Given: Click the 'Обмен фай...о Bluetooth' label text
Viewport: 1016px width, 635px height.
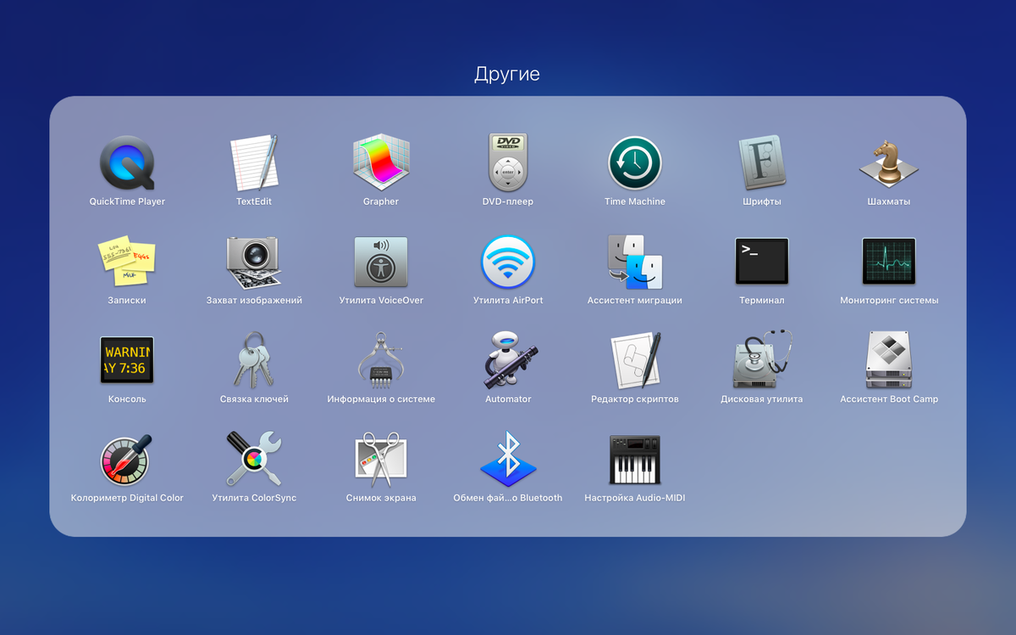Looking at the screenshot, I should pyautogui.click(x=508, y=498).
